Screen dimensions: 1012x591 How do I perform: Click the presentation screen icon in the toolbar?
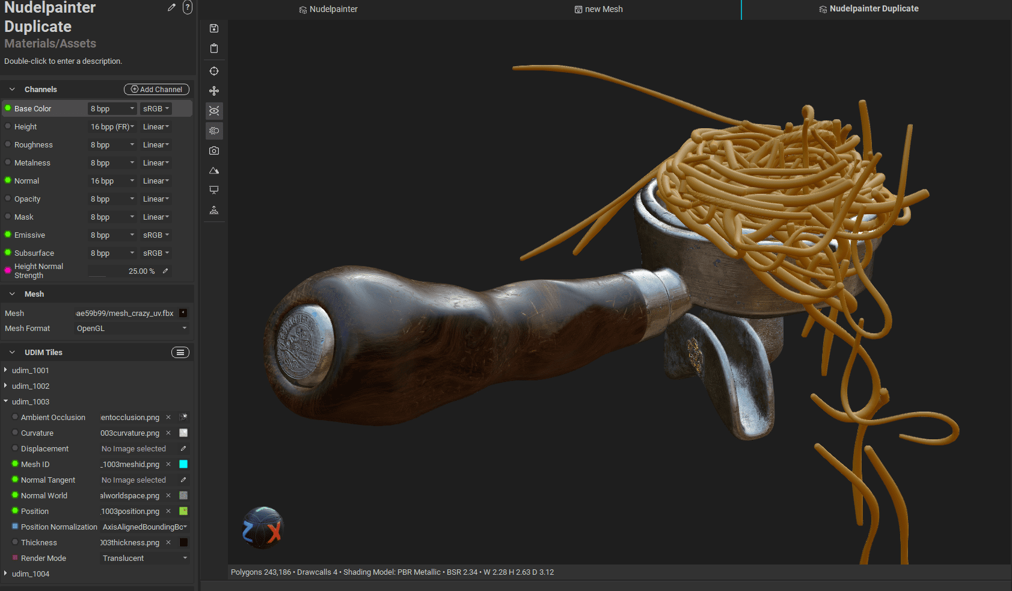214,190
